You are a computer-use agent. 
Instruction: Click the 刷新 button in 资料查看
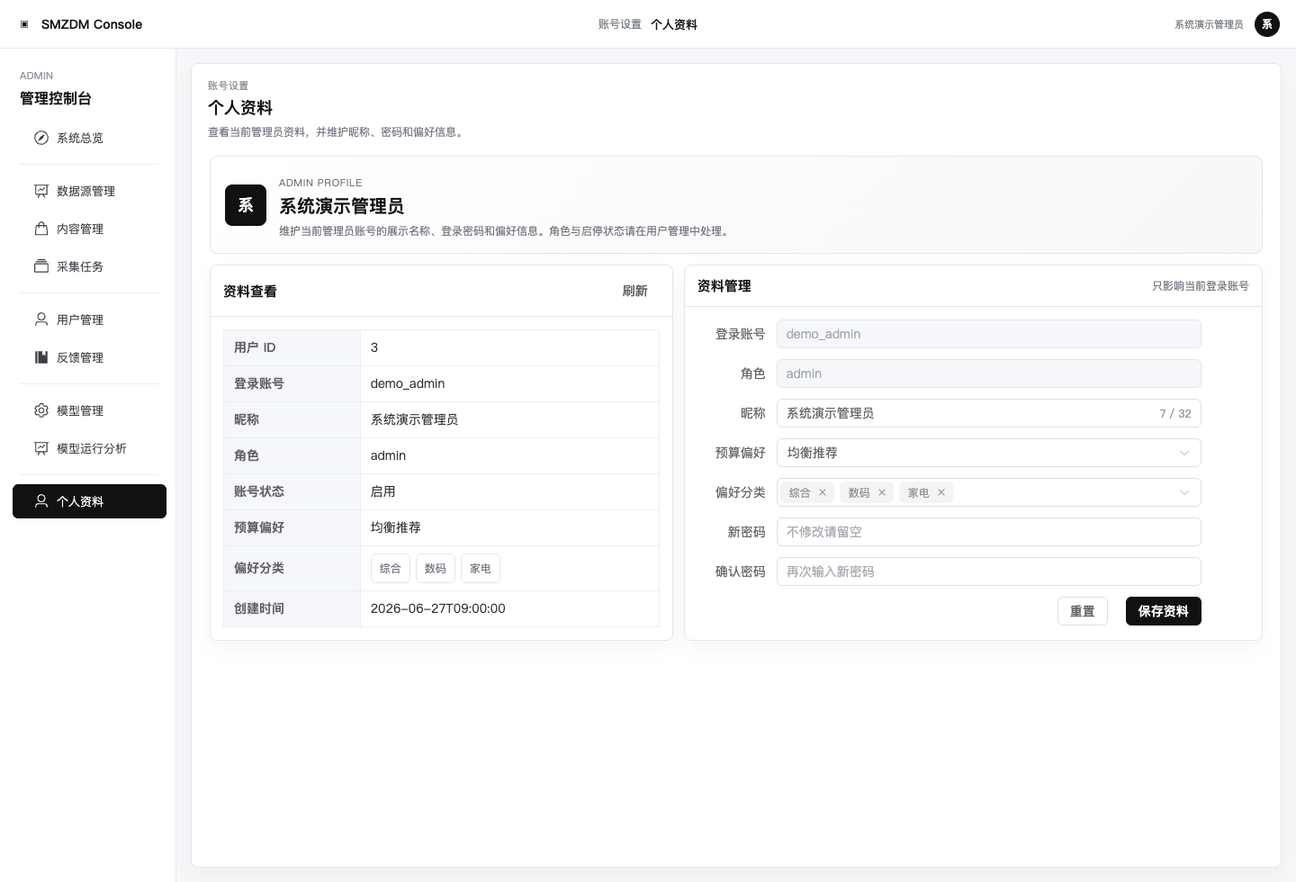(x=634, y=291)
